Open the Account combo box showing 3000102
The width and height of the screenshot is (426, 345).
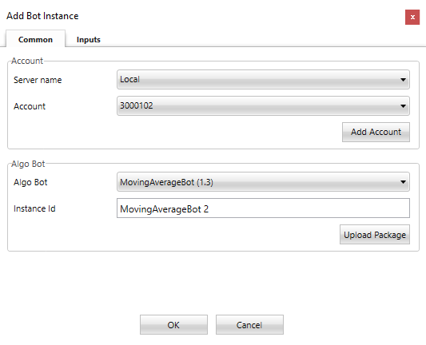(x=263, y=106)
